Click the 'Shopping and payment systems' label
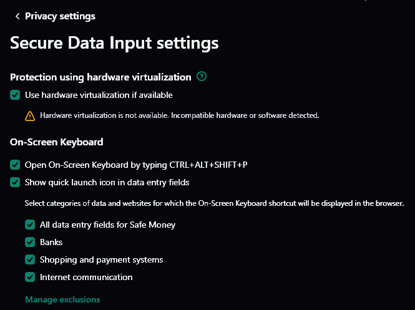The height and width of the screenshot is (310, 415). tap(101, 259)
